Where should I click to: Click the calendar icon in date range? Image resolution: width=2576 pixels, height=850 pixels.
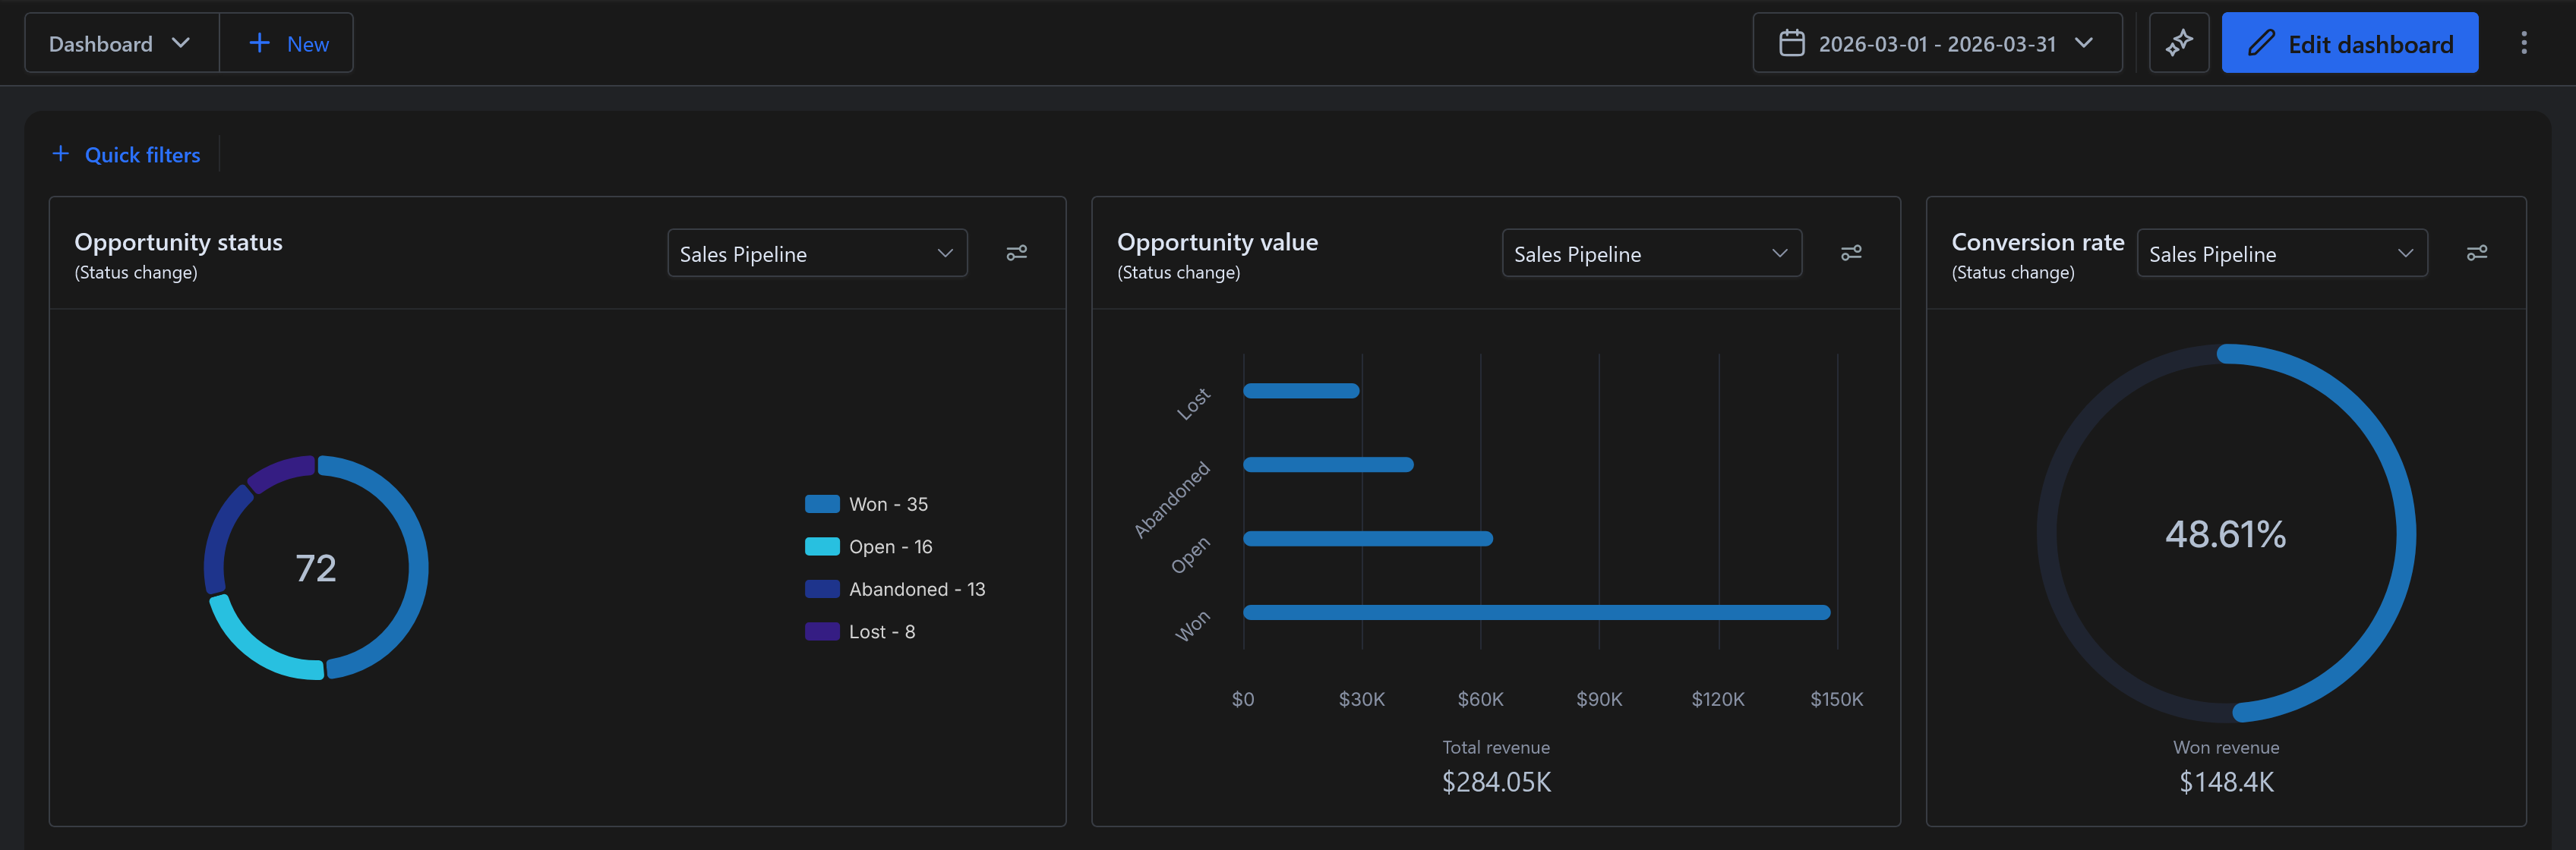[x=1791, y=43]
